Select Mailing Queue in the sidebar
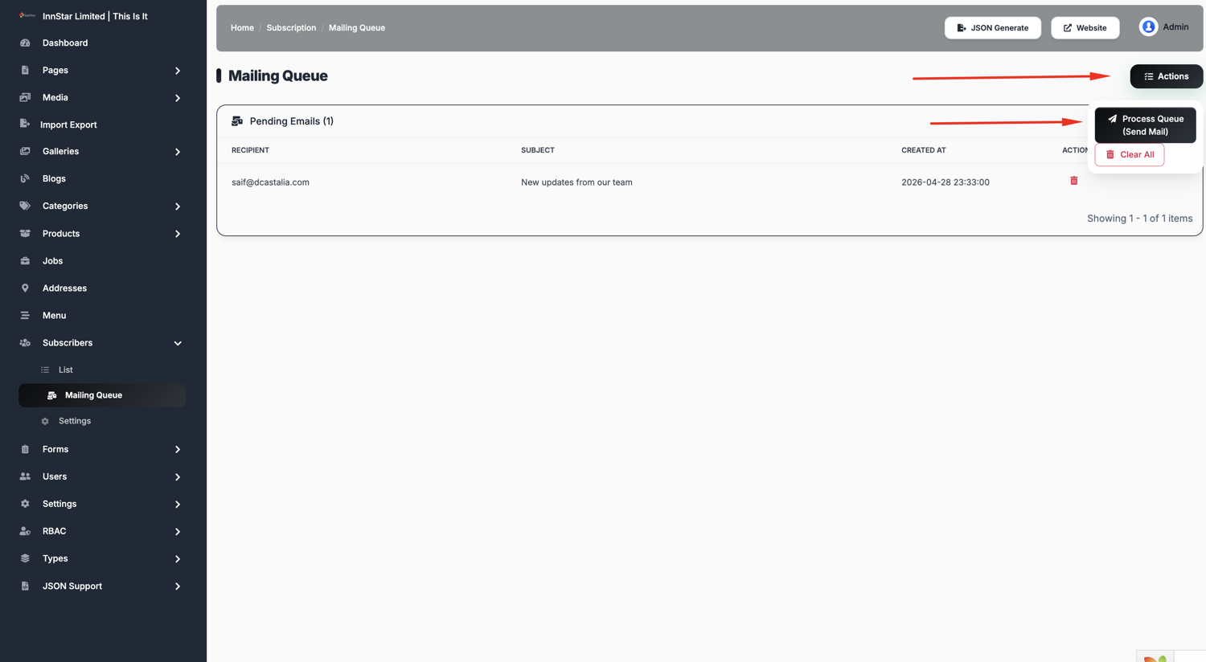This screenshot has width=1206, height=662. pos(102,395)
